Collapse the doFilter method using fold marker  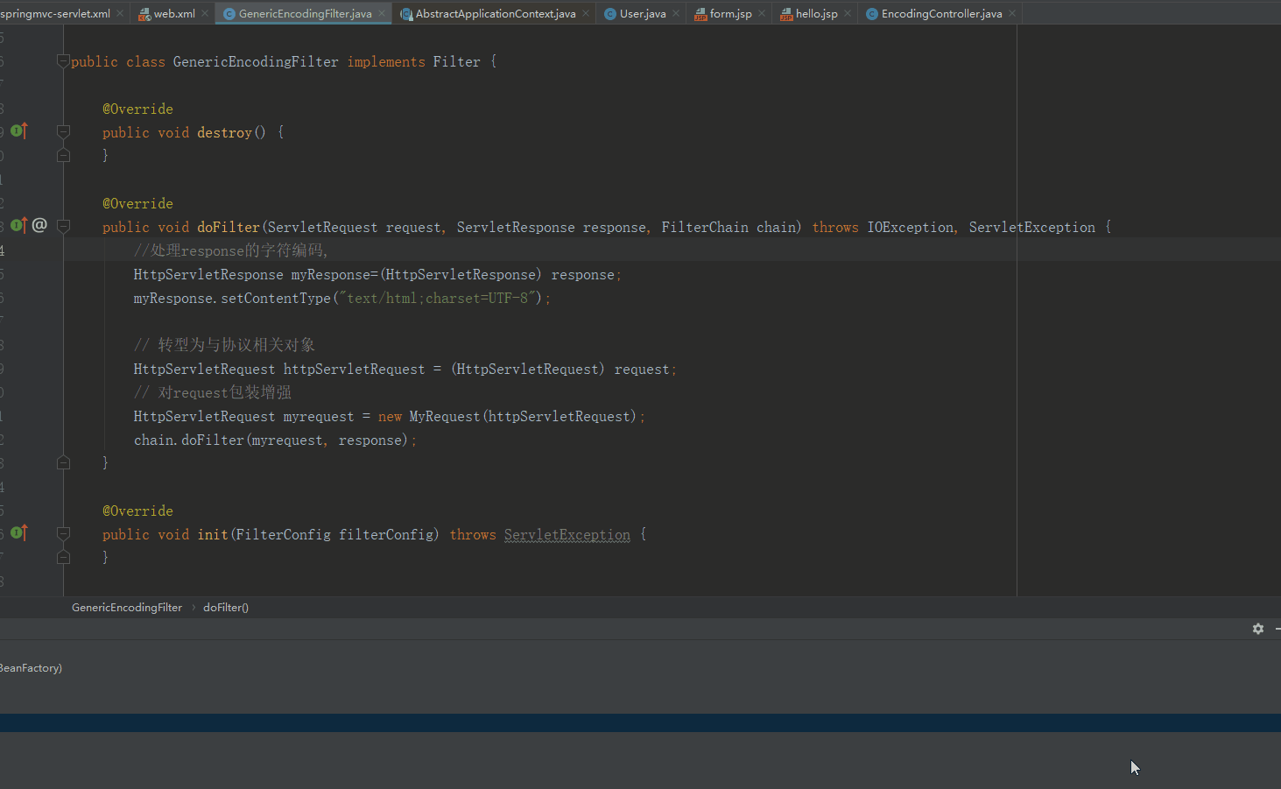tap(63, 227)
